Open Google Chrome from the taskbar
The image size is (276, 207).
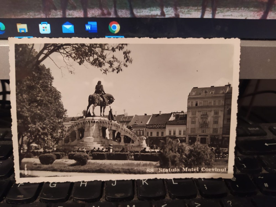pos(114,27)
